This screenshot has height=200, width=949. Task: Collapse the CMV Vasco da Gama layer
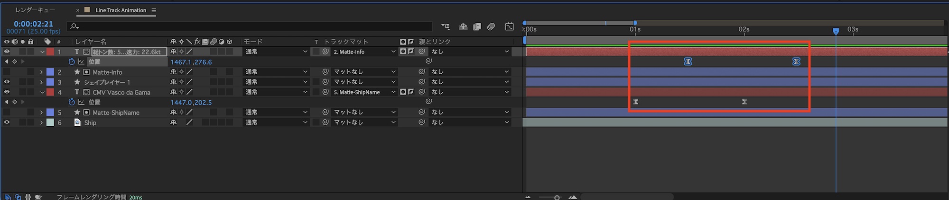[42, 92]
